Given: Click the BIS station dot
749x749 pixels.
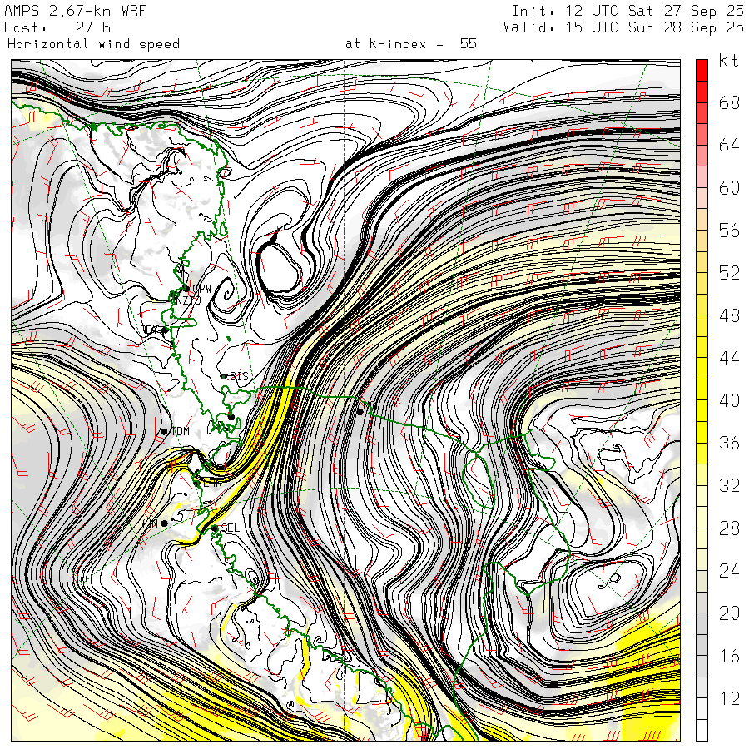Looking at the screenshot, I should [223, 376].
